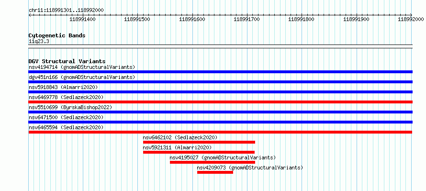Viewport: 426px width, 191px height.
Task: Select the red bar under nsv5921311
Action: tap(199, 152)
